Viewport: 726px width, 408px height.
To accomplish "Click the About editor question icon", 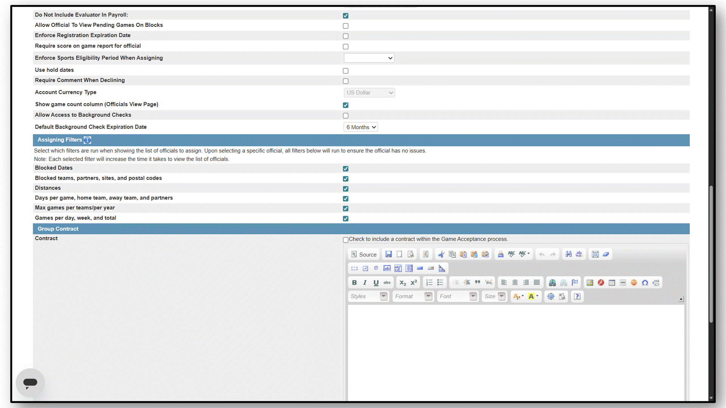I will click(577, 297).
